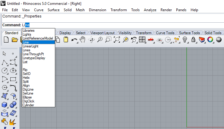Select the Pan hand tool
The height and width of the screenshot is (129, 224).
83,40
